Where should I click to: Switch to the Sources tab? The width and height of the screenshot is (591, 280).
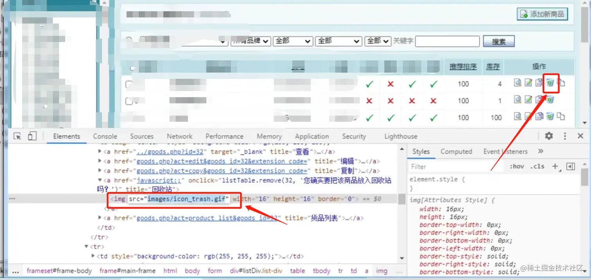click(141, 136)
